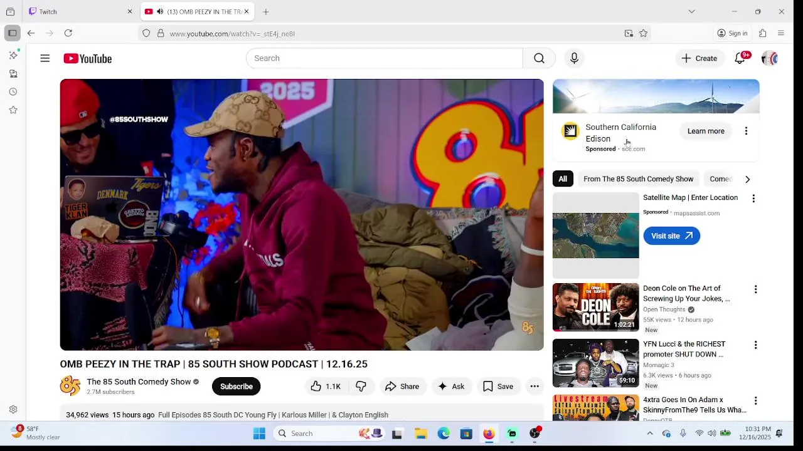The width and height of the screenshot is (803, 451).
Task: Reload the page in Firefox toolbar
Action: click(x=68, y=33)
